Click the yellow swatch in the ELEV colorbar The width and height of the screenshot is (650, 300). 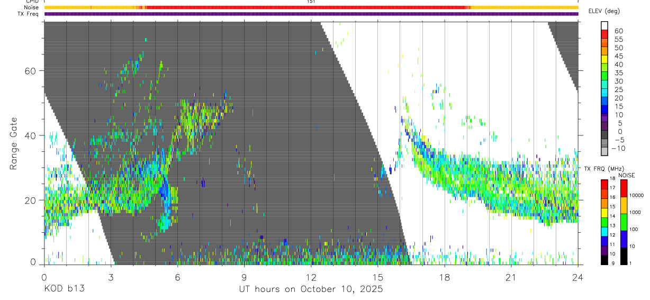click(x=604, y=59)
